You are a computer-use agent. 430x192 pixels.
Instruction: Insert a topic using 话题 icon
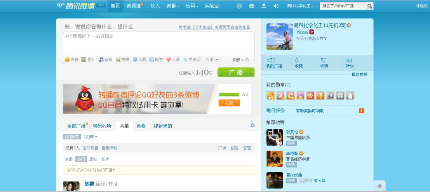(139, 59)
